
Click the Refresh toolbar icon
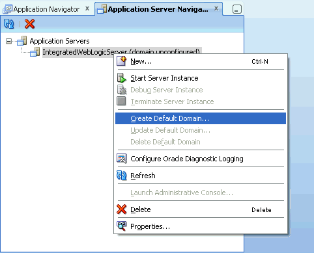(x=9, y=24)
